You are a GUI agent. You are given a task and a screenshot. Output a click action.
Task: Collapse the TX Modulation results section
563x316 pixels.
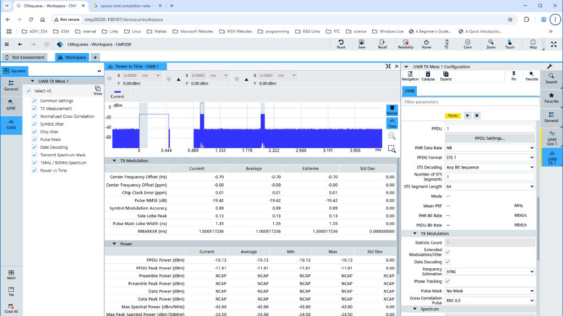pos(114,161)
